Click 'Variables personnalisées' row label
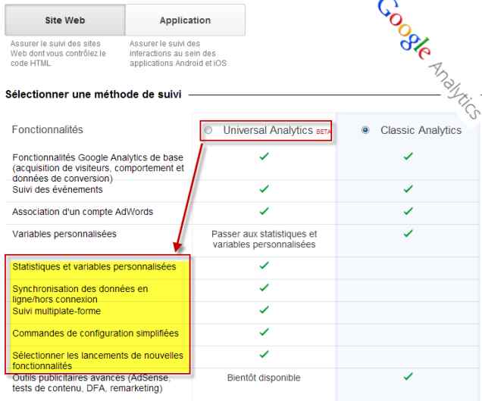 pyautogui.click(x=64, y=234)
